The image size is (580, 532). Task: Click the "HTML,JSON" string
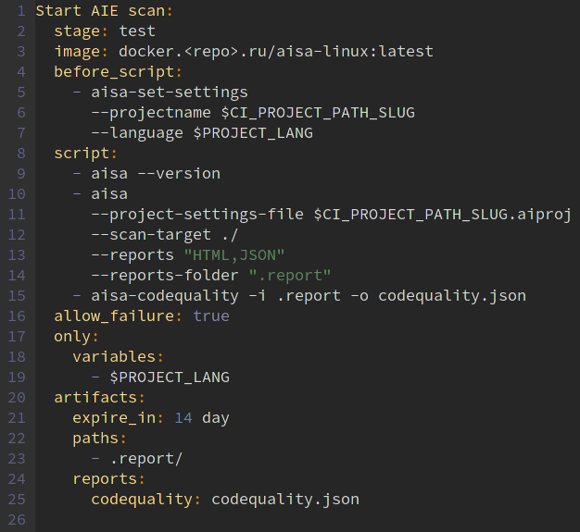pos(234,255)
